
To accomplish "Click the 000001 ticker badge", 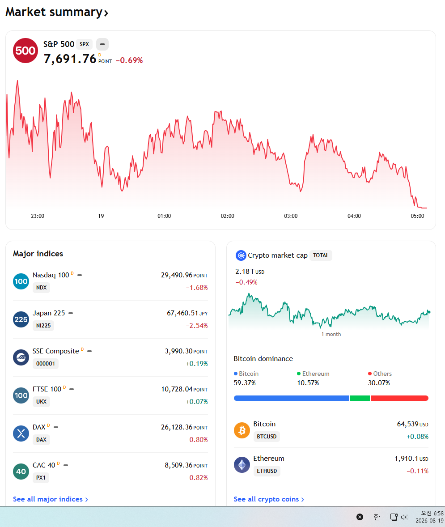I will tap(45, 364).
